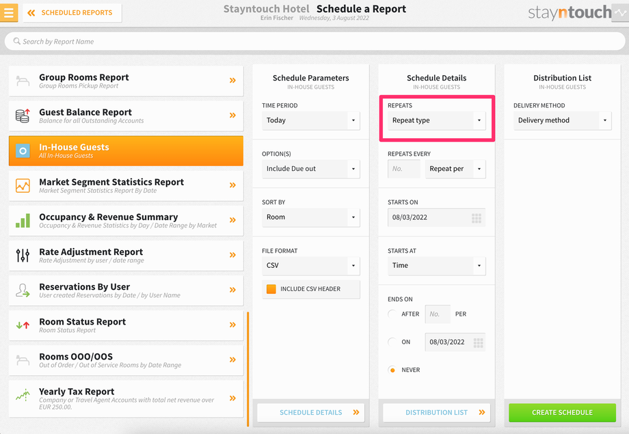
Task: Click Room Status Report arrows icon
Action: click(23, 325)
